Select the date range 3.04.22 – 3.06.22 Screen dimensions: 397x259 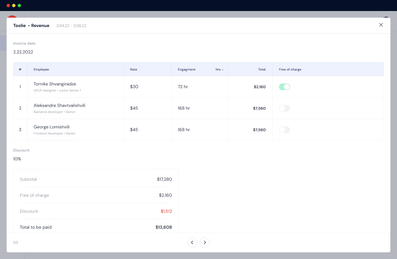point(71,25)
